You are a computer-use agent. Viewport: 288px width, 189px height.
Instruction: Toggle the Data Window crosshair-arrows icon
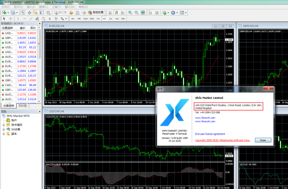(x=29, y=13)
